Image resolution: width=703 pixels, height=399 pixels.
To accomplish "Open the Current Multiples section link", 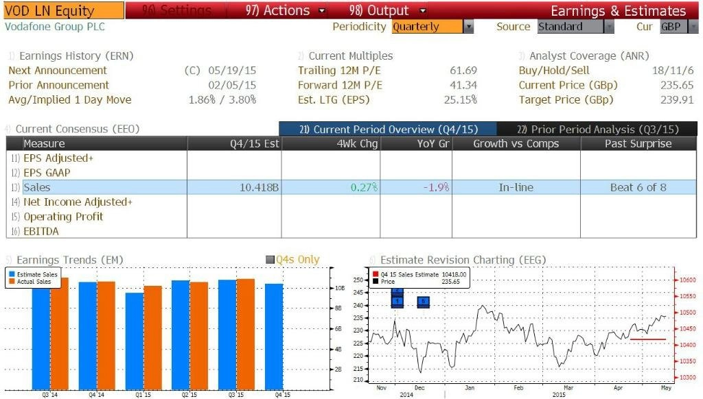I will click(x=351, y=56).
